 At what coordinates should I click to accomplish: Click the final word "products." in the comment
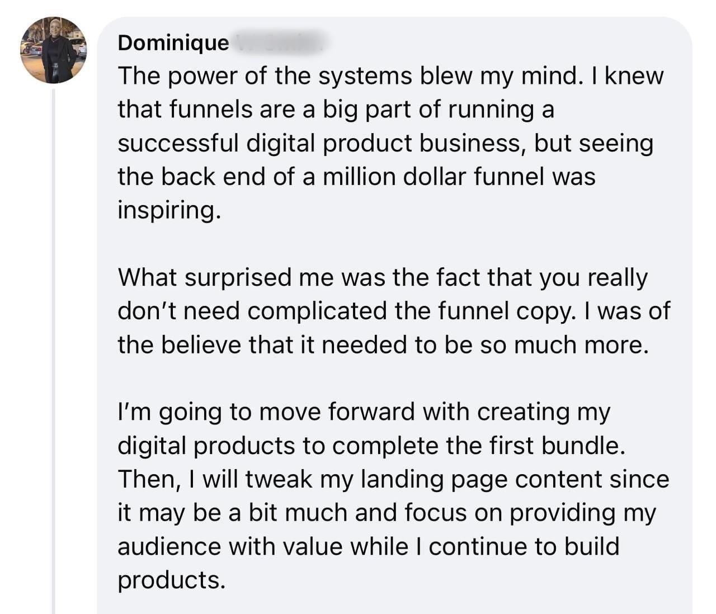(171, 579)
